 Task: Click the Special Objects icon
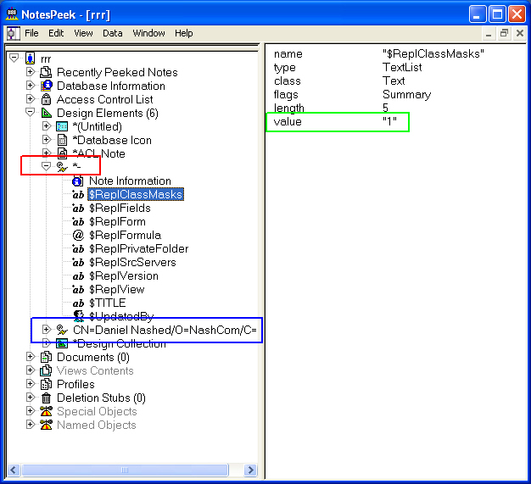point(46,411)
